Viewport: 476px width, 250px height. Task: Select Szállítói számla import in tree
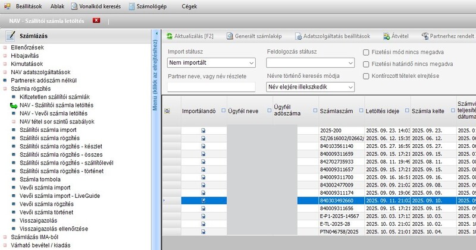(48, 129)
